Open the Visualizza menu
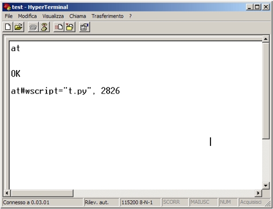The height and width of the screenshot is (209, 273). (53, 16)
